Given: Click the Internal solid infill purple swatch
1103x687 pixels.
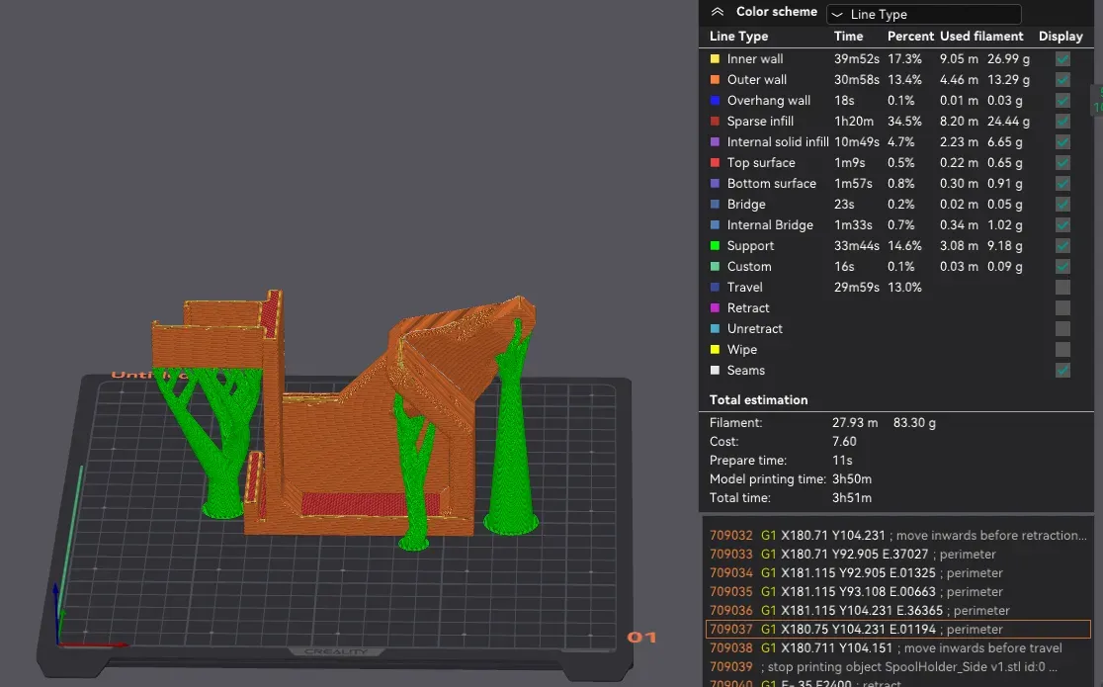Looking at the screenshot, I should pyautogui.click(x=715, y=142).
